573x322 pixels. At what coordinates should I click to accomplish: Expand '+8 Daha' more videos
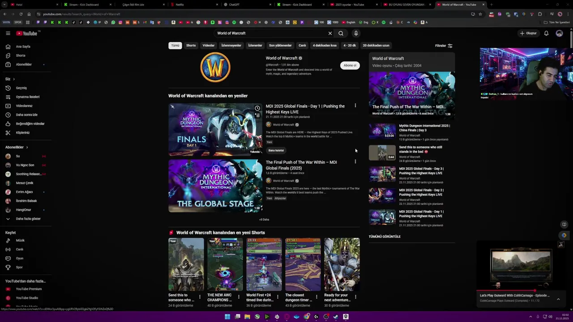point(264,220)
